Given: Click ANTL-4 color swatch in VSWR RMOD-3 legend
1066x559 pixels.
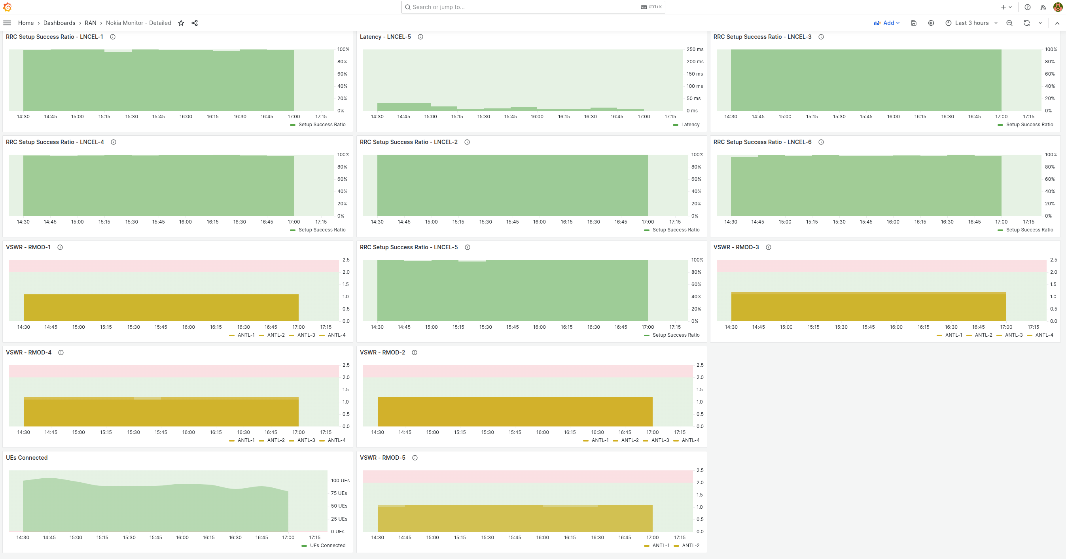Looking at the screenshot, I should [1030, 335].
